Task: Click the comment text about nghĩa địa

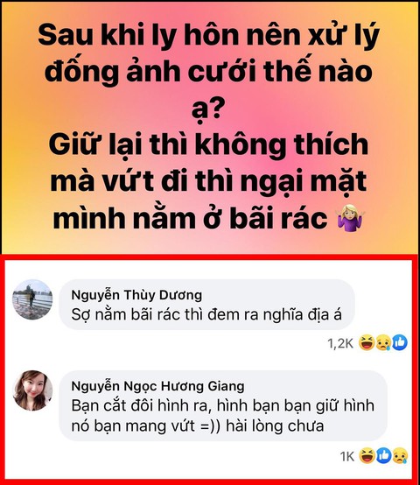Action: click(x=206, y=315)
